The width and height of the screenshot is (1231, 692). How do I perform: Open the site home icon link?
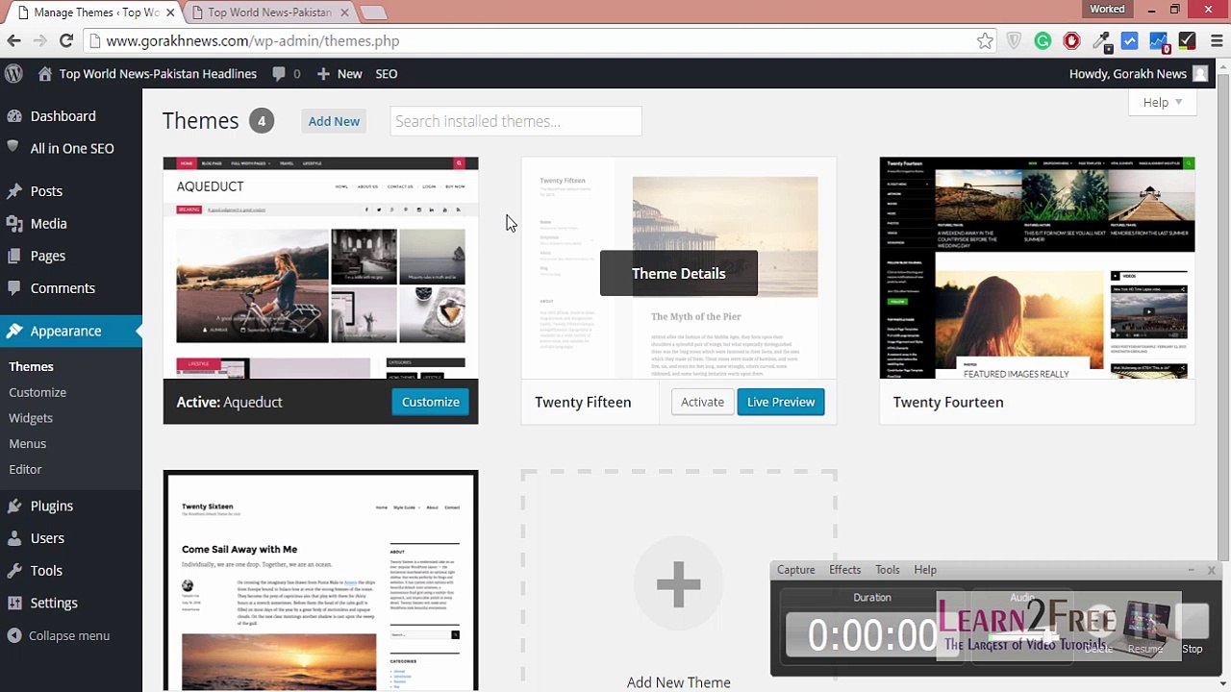coord(45,74)
